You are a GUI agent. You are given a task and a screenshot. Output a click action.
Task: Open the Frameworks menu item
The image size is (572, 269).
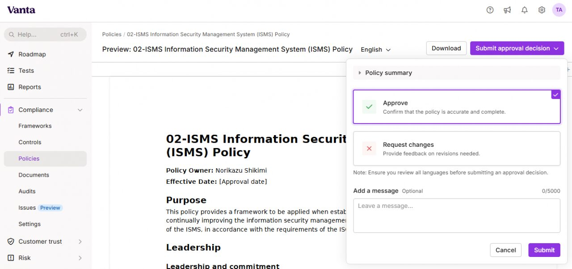[x=35, y=126]
